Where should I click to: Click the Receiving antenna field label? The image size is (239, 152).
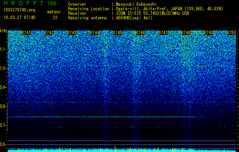tap(87, 18)
